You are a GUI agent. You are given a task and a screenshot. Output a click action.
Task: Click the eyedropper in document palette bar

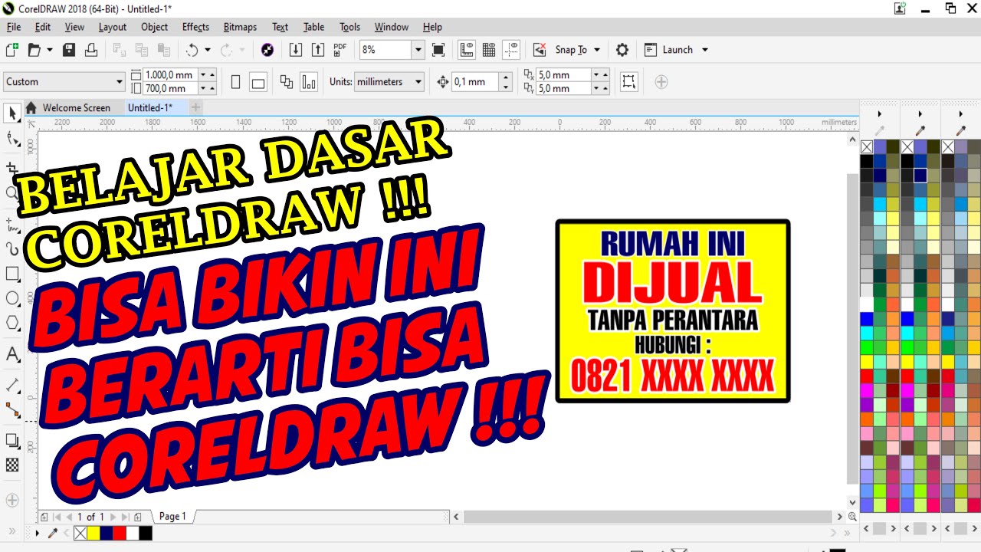pos(54,533)
